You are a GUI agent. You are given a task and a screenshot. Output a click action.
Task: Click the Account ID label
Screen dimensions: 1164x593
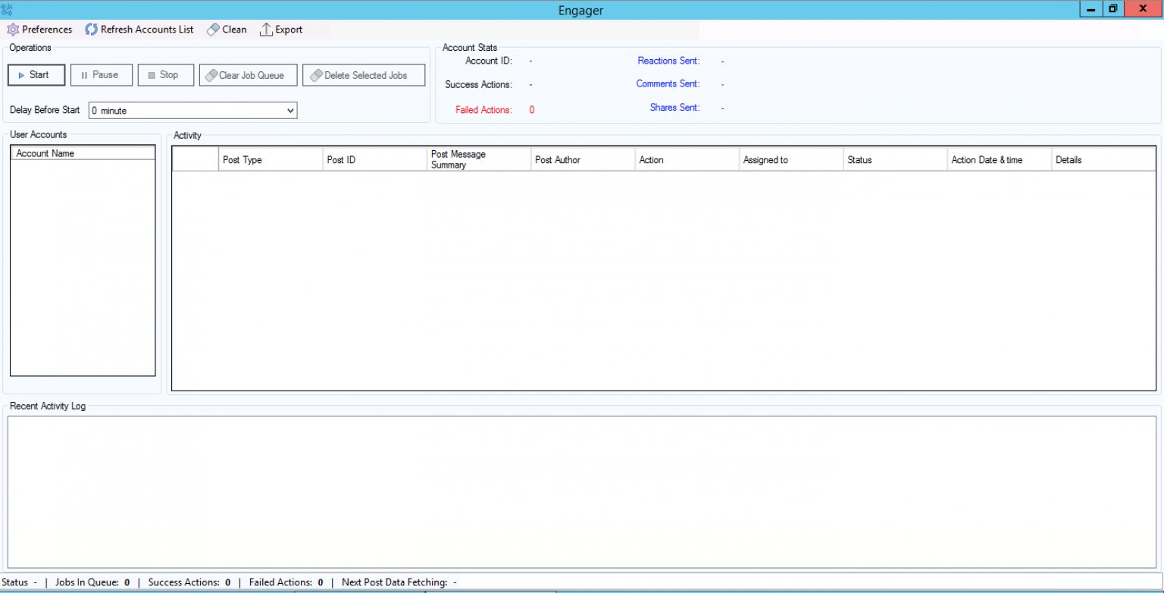(489, 61)
